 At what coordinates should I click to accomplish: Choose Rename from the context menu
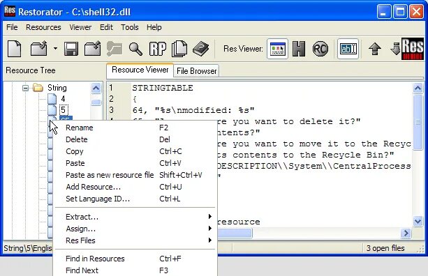coord(135,128)
